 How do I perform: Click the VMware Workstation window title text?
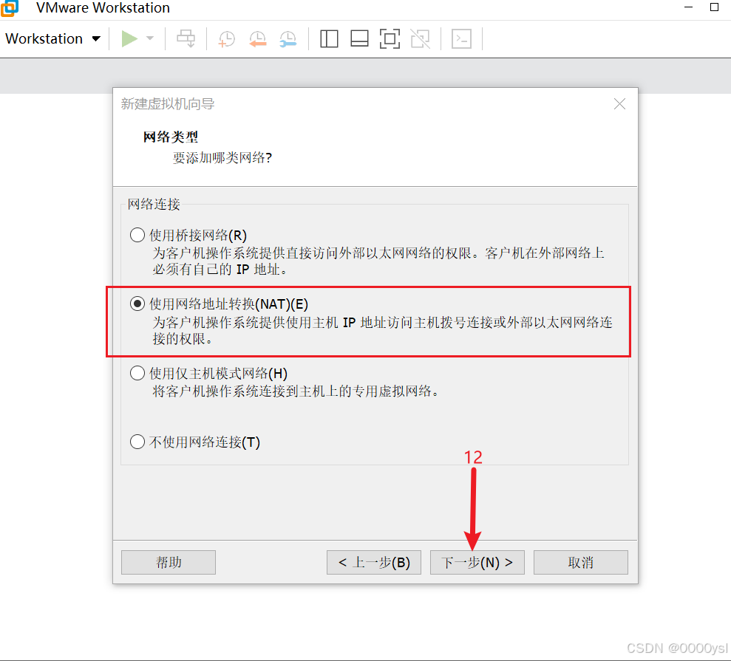point(103,8)
